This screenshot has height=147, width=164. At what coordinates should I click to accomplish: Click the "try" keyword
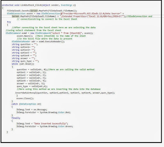[x=9, y=22]
